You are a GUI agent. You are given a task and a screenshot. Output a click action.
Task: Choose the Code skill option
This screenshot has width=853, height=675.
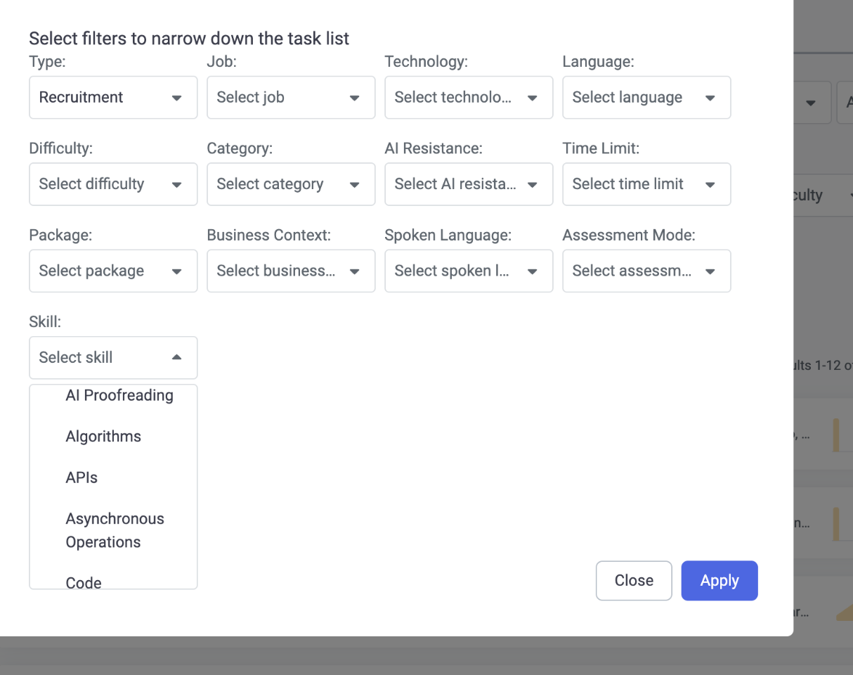pos(84,582)
